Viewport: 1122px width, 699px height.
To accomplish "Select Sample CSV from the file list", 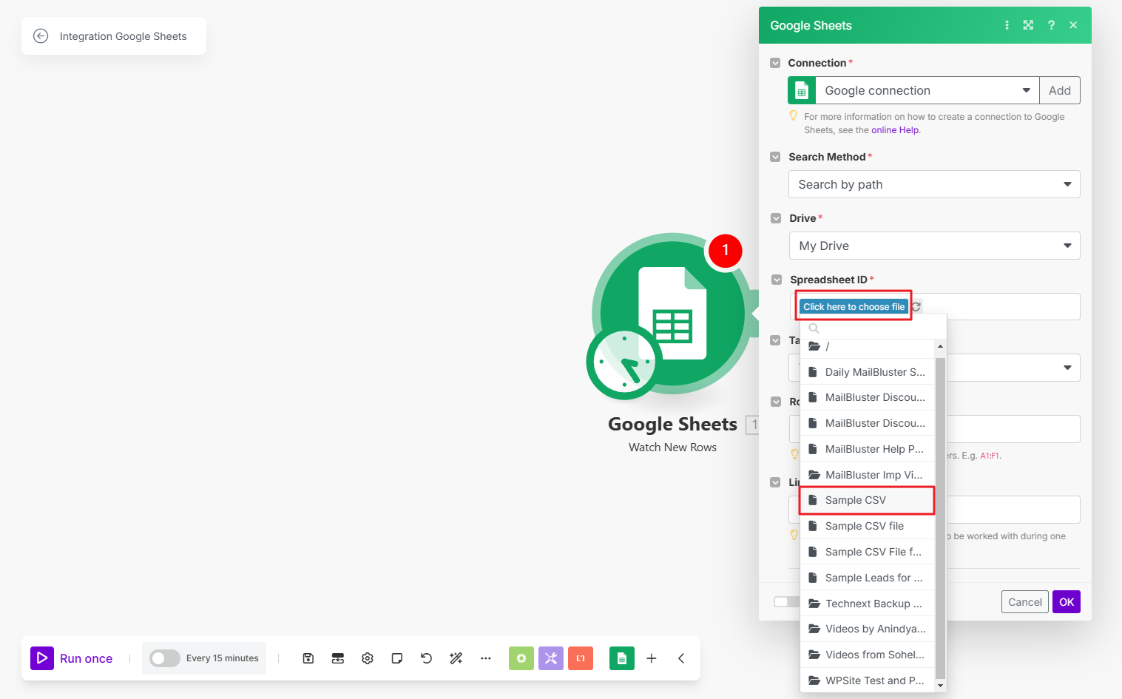I will [x=856, y=500].
